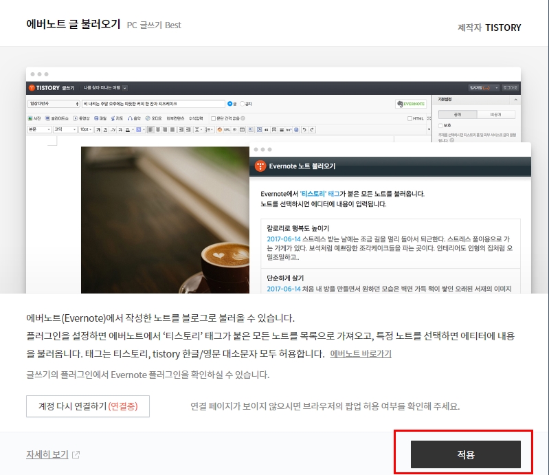549x475 pixels.
Task: Select the note 칼로리로 행복도 높이기
Action: click(x=390, y=243)
